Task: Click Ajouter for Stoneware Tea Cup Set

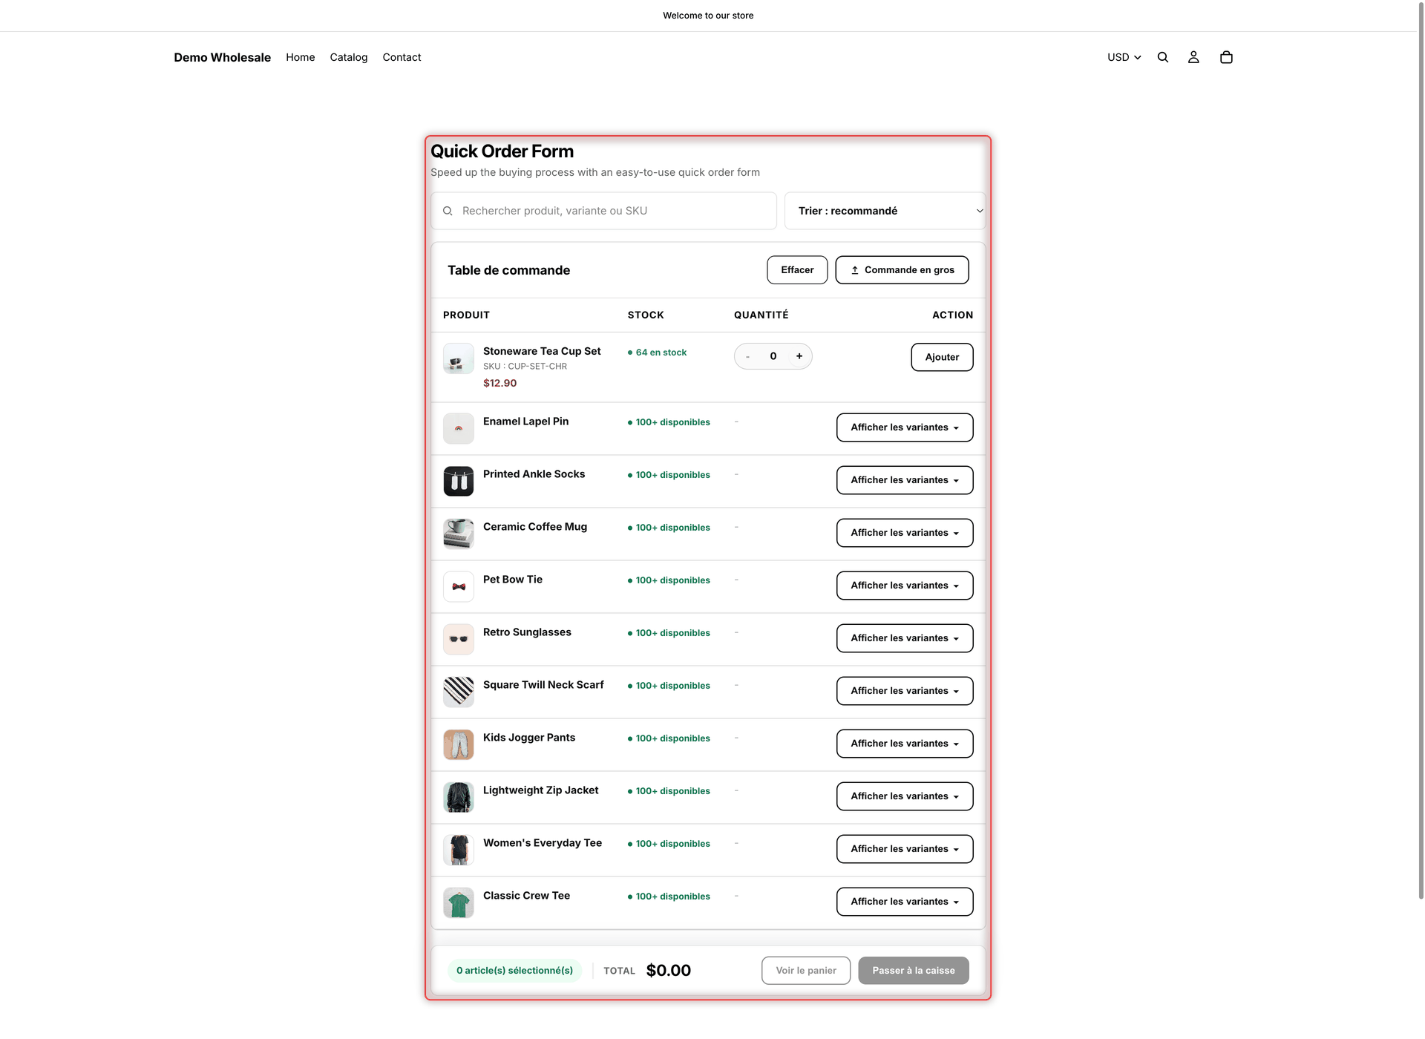Action: tap(942, 357)
